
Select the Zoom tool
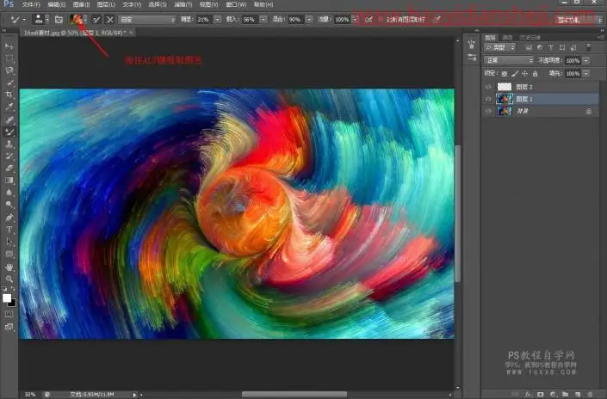pyautogui.click(x=9, y=279)
